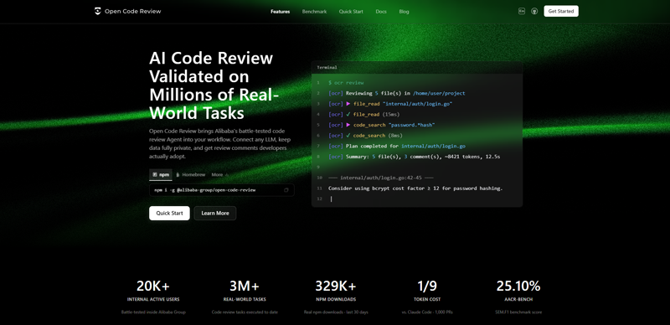Screen dimensions: 670x325
Task: Click the bcrypt cost factor review comment
Action: click(x=415, y=188)
